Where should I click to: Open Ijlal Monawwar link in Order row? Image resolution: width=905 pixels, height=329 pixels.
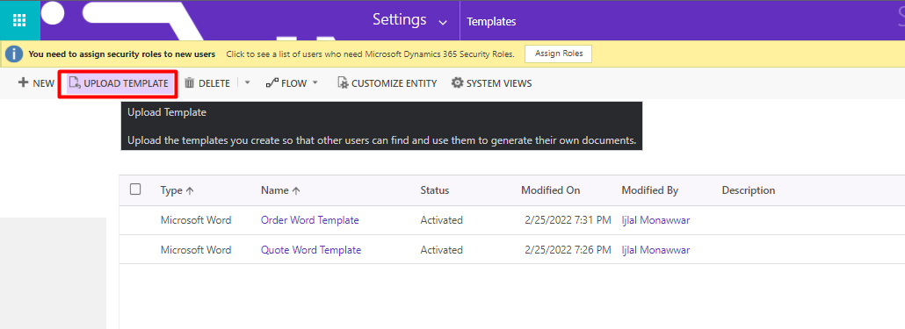point(655,220)
